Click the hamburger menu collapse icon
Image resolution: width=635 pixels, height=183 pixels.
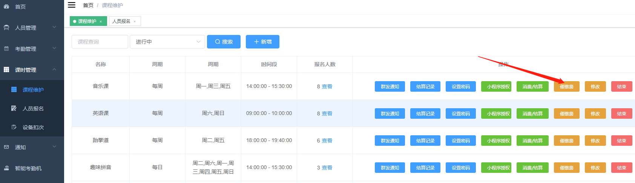pos(72,5)
